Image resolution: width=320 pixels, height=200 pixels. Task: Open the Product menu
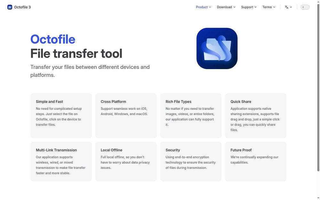tap(203, 7)
